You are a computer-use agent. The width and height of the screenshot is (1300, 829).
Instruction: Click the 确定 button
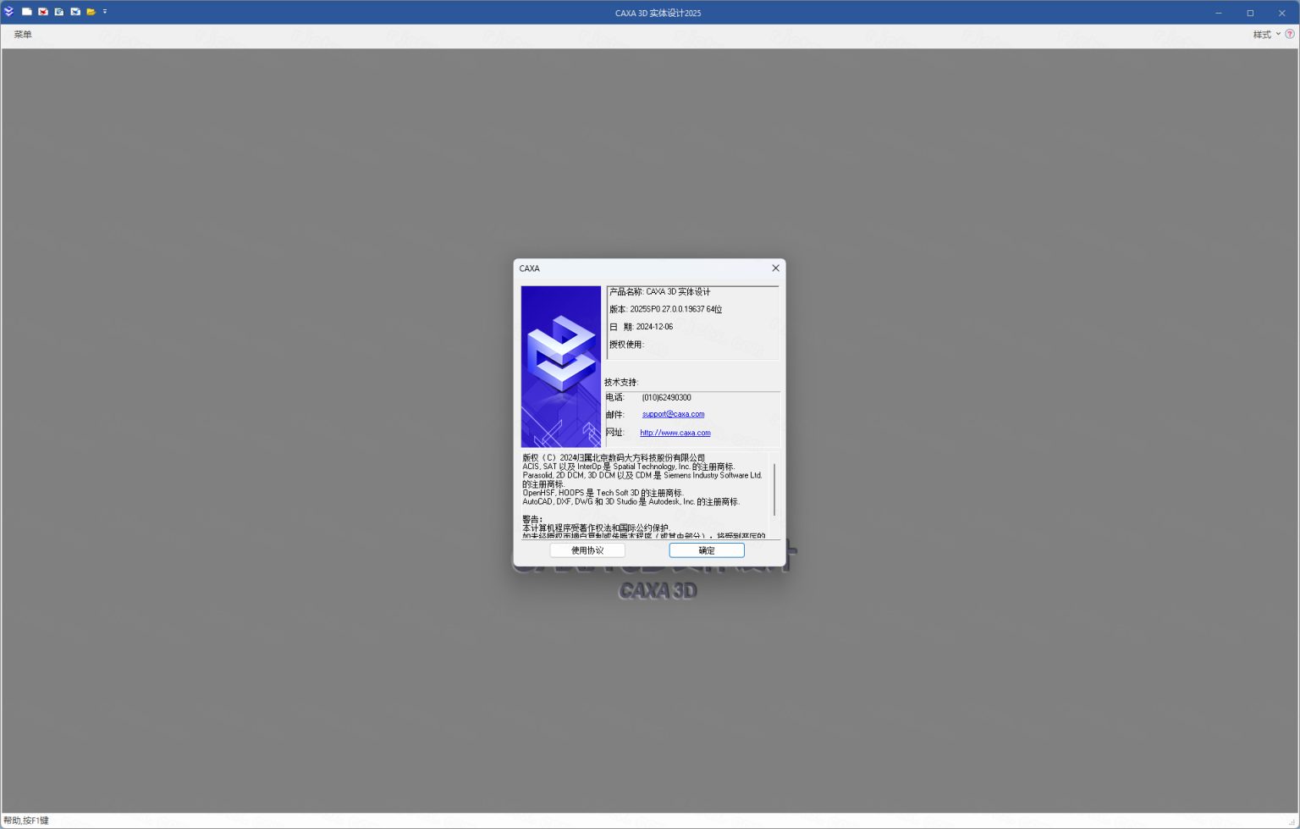(707, 550)
